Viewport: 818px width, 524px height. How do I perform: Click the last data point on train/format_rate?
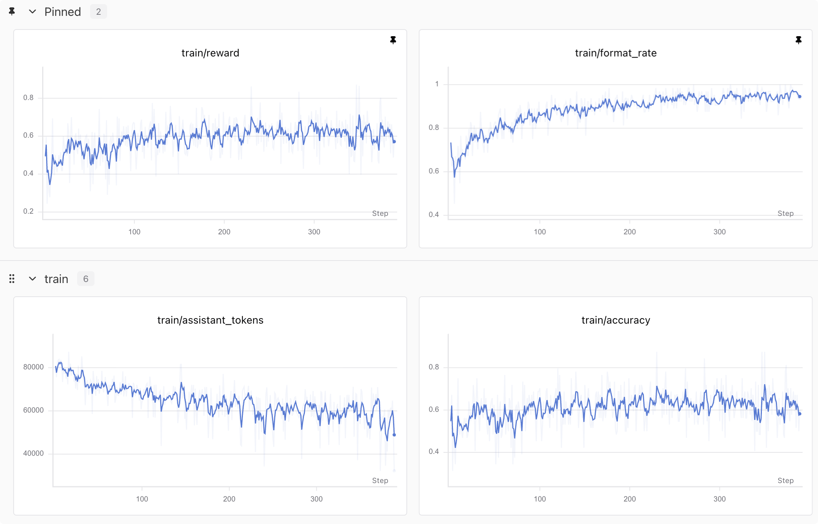point(800,97)
